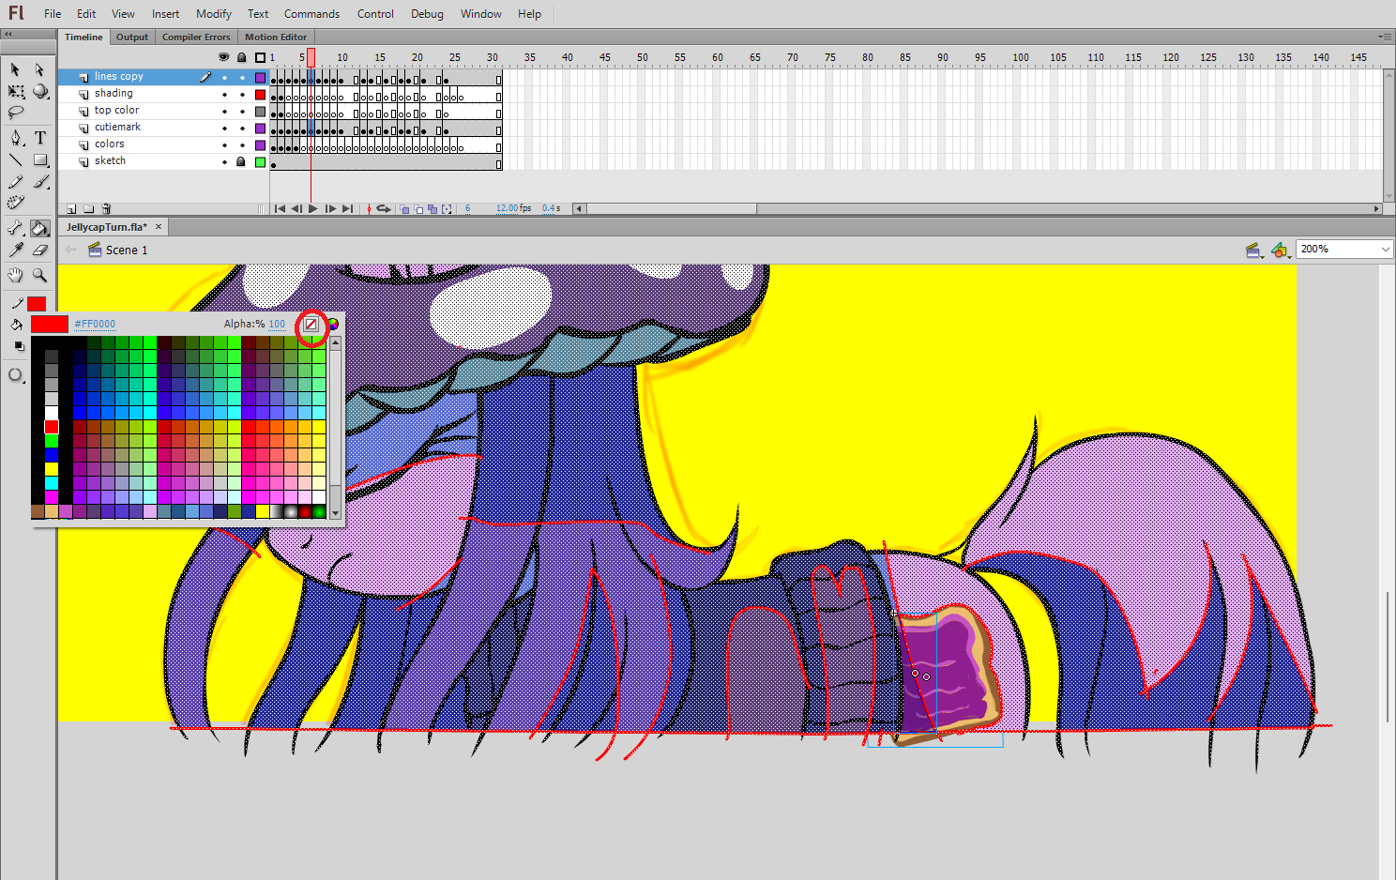Click the stroke color red swatch

(37, 304)
